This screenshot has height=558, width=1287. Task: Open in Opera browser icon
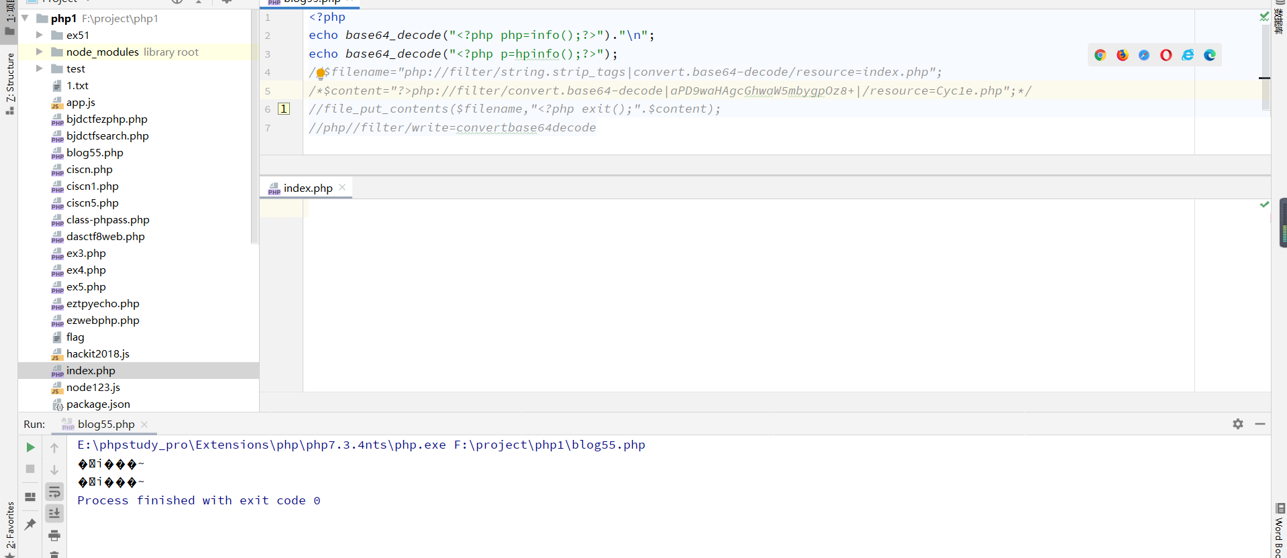click(1166, 55)
